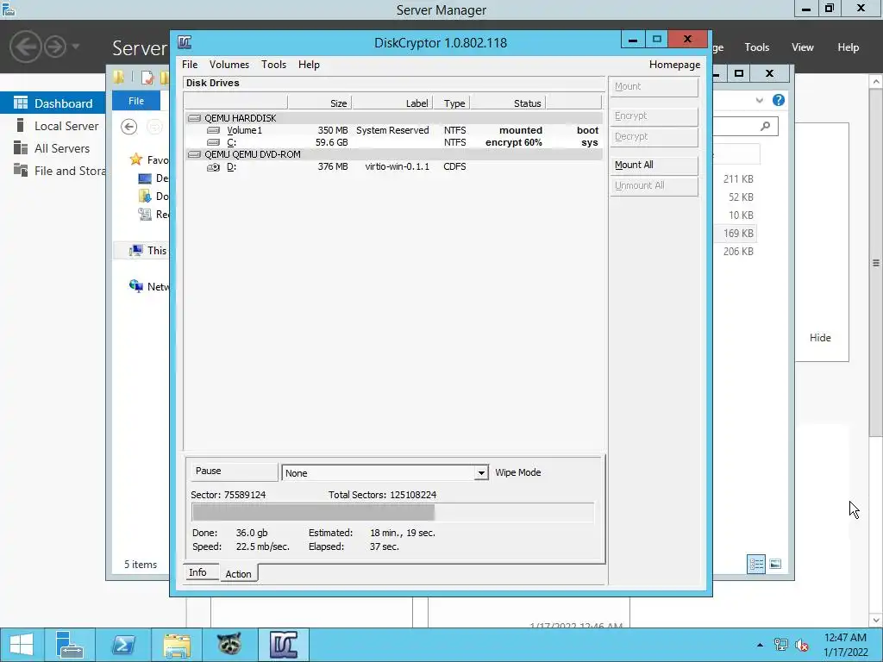Select Volume1 System Reserved row

(x=393, y=130)
